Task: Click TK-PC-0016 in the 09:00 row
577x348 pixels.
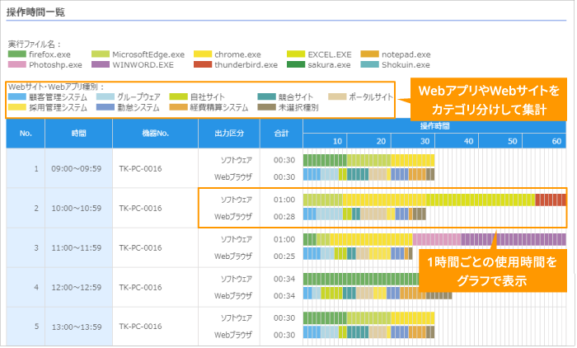Action: coord(140,169)
